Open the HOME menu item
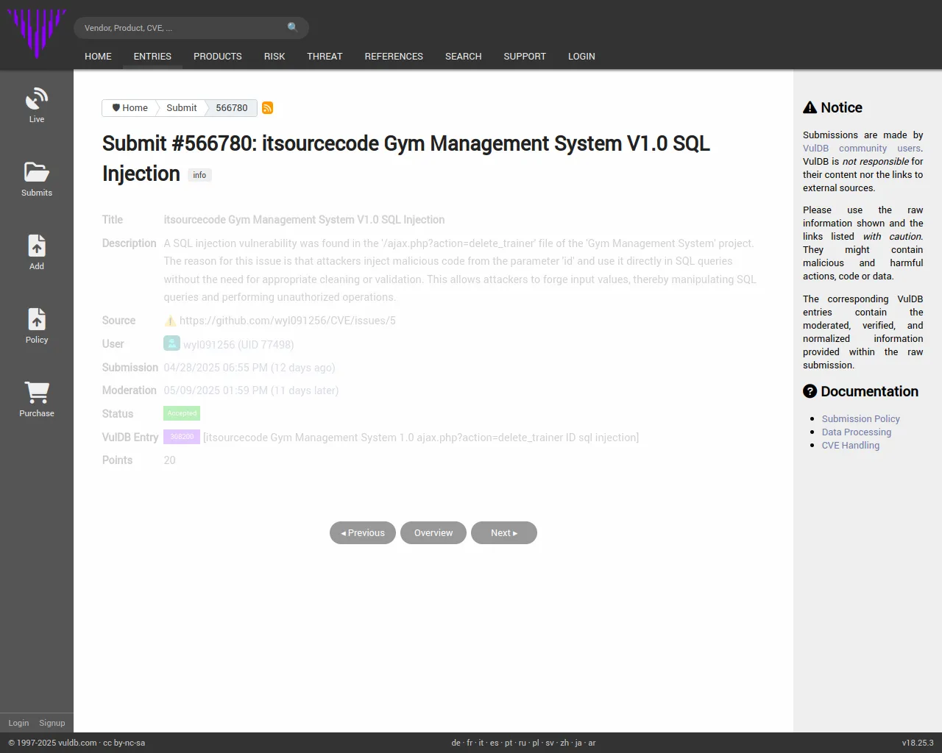This screenshot has width=942, height=753. click(98, 57)
